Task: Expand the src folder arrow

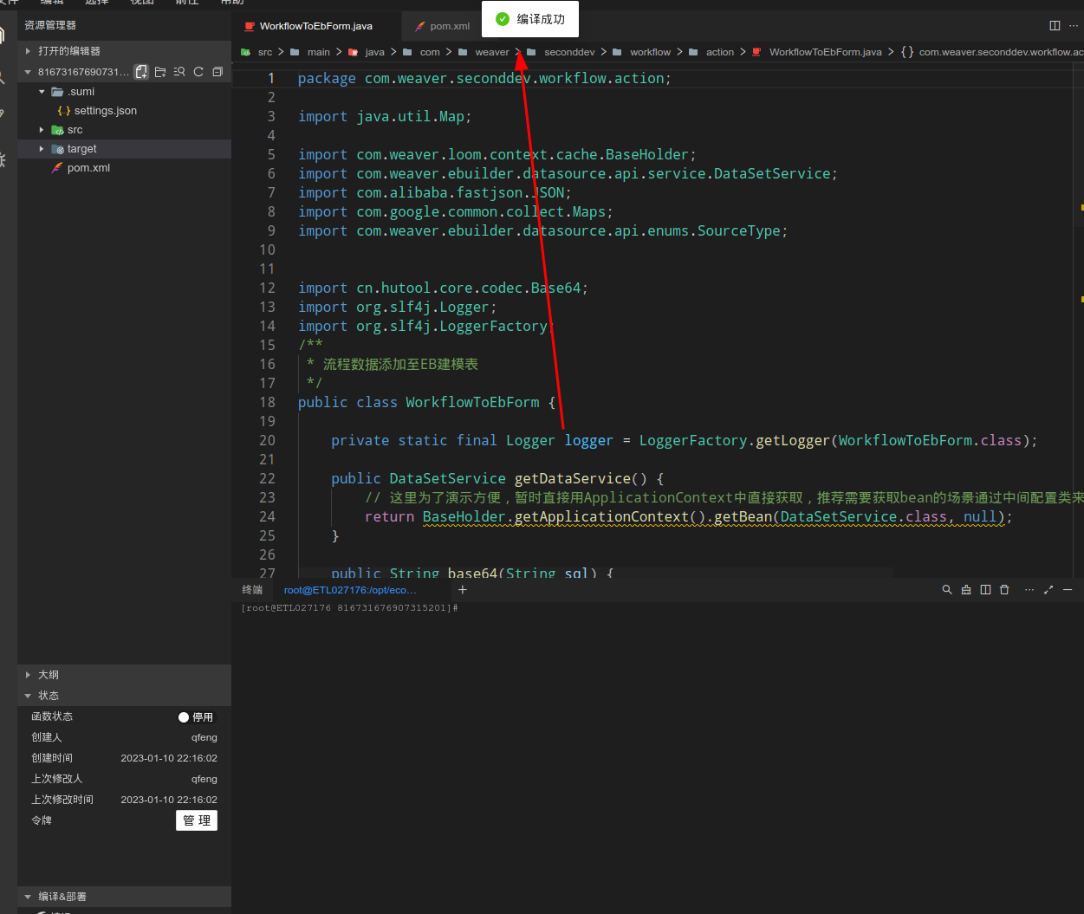Action: coord(42,130)
